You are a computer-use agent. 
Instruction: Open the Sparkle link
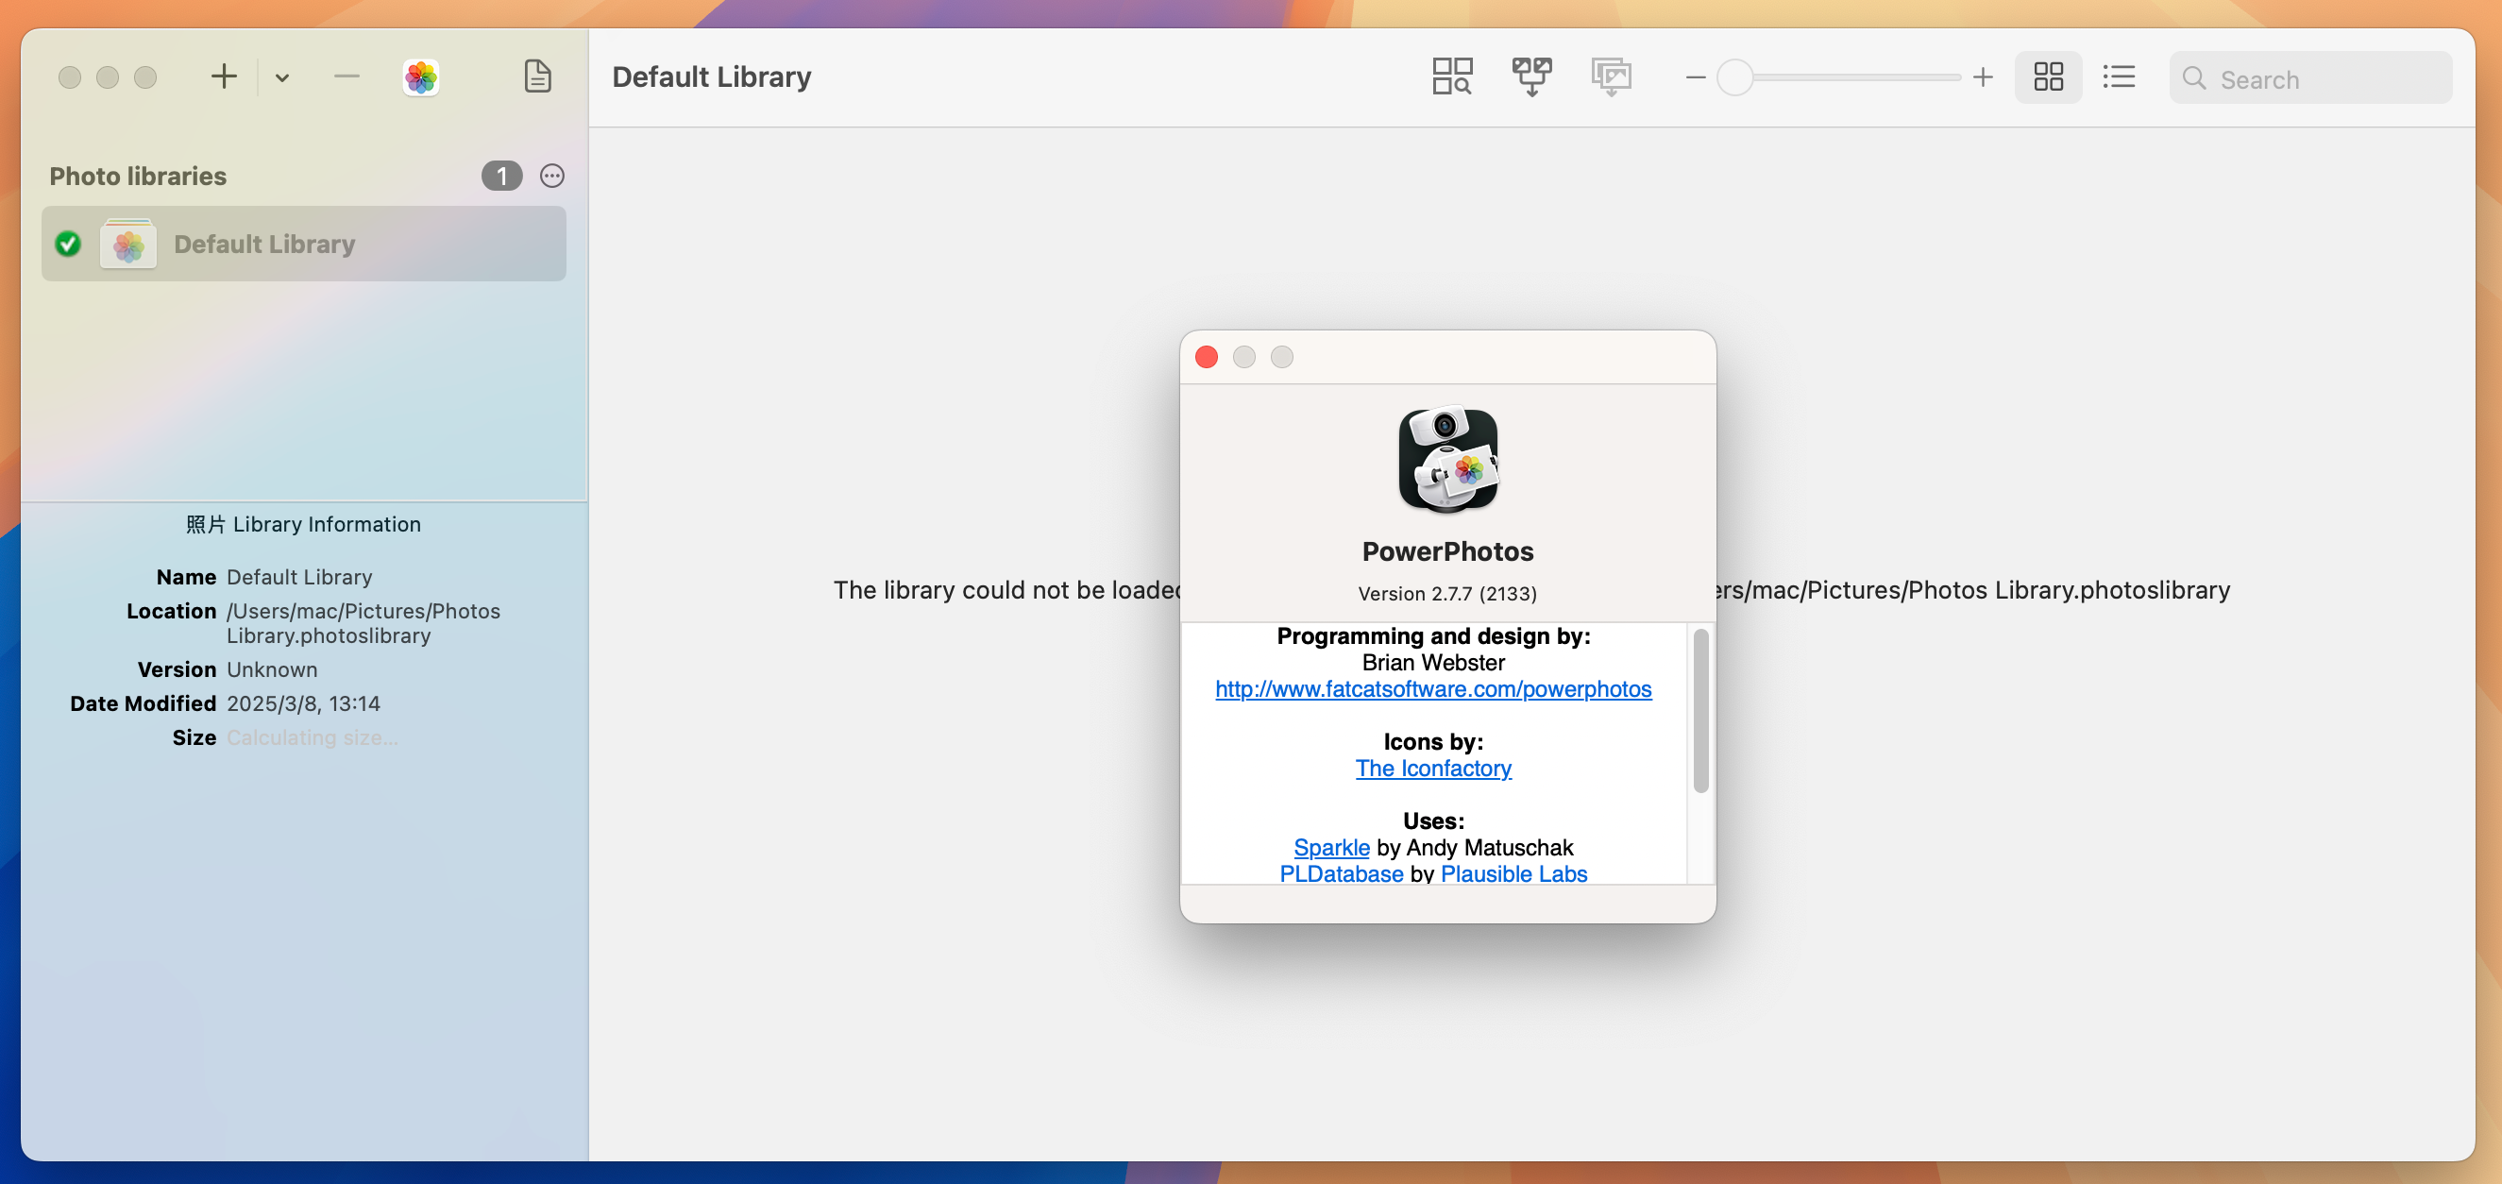1330,848
